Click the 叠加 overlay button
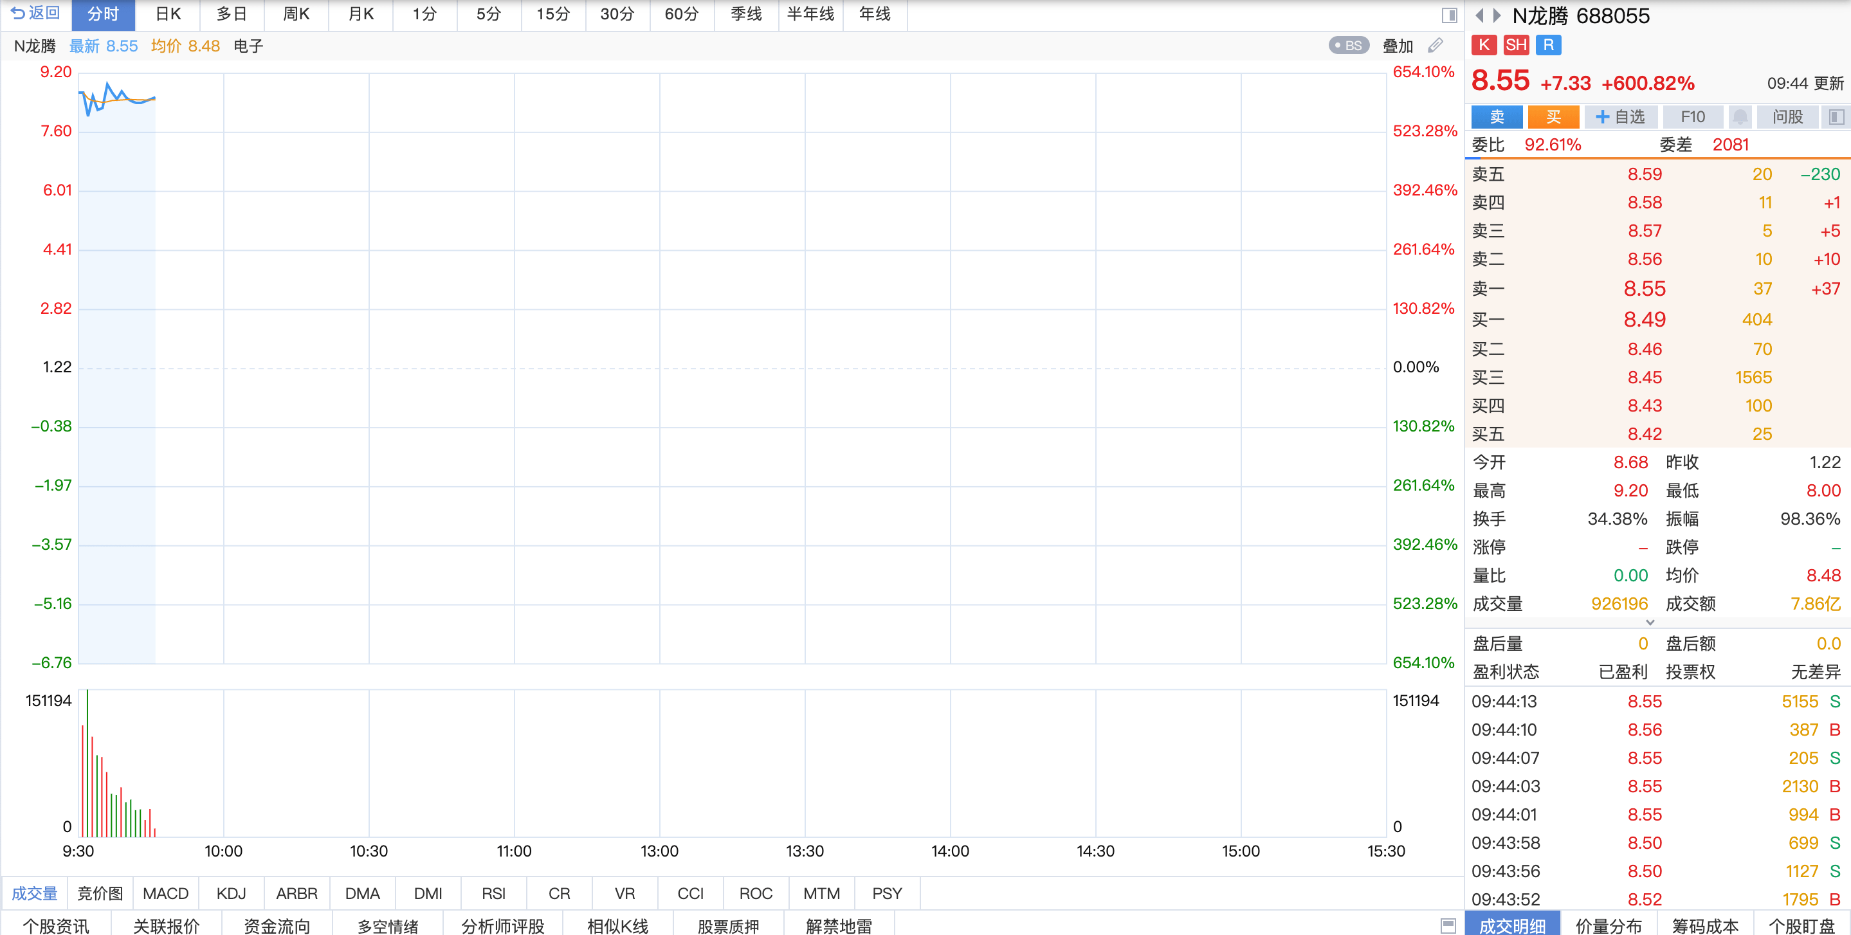 coord(1398,46)
